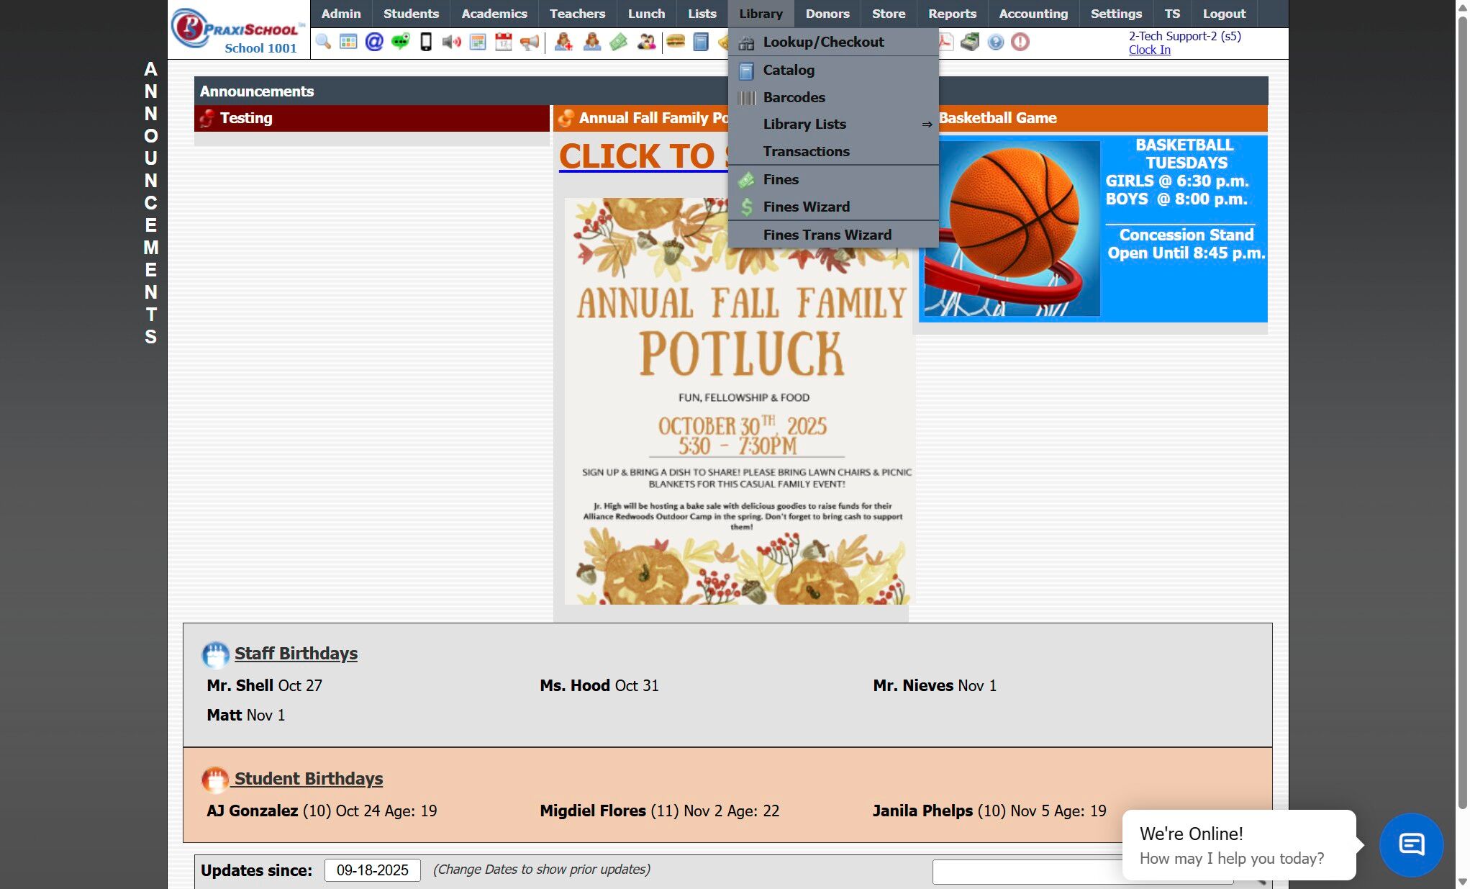Click the hamburger lunch icon
Image resolution: width=1470 pixels, height=889 pixels.
point(675,42)
